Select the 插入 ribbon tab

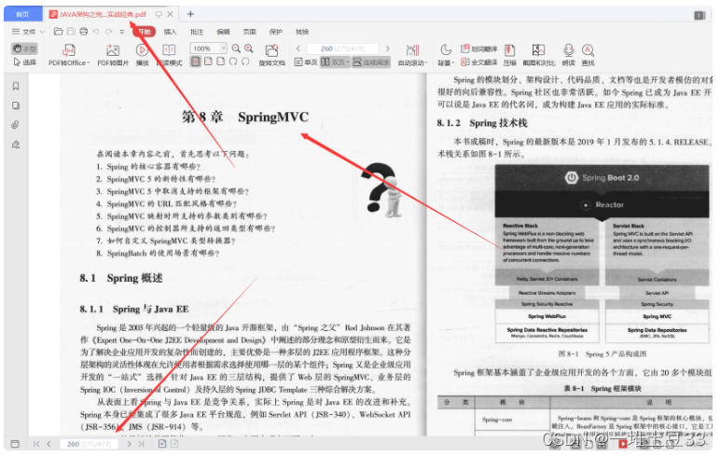point(171,32)
